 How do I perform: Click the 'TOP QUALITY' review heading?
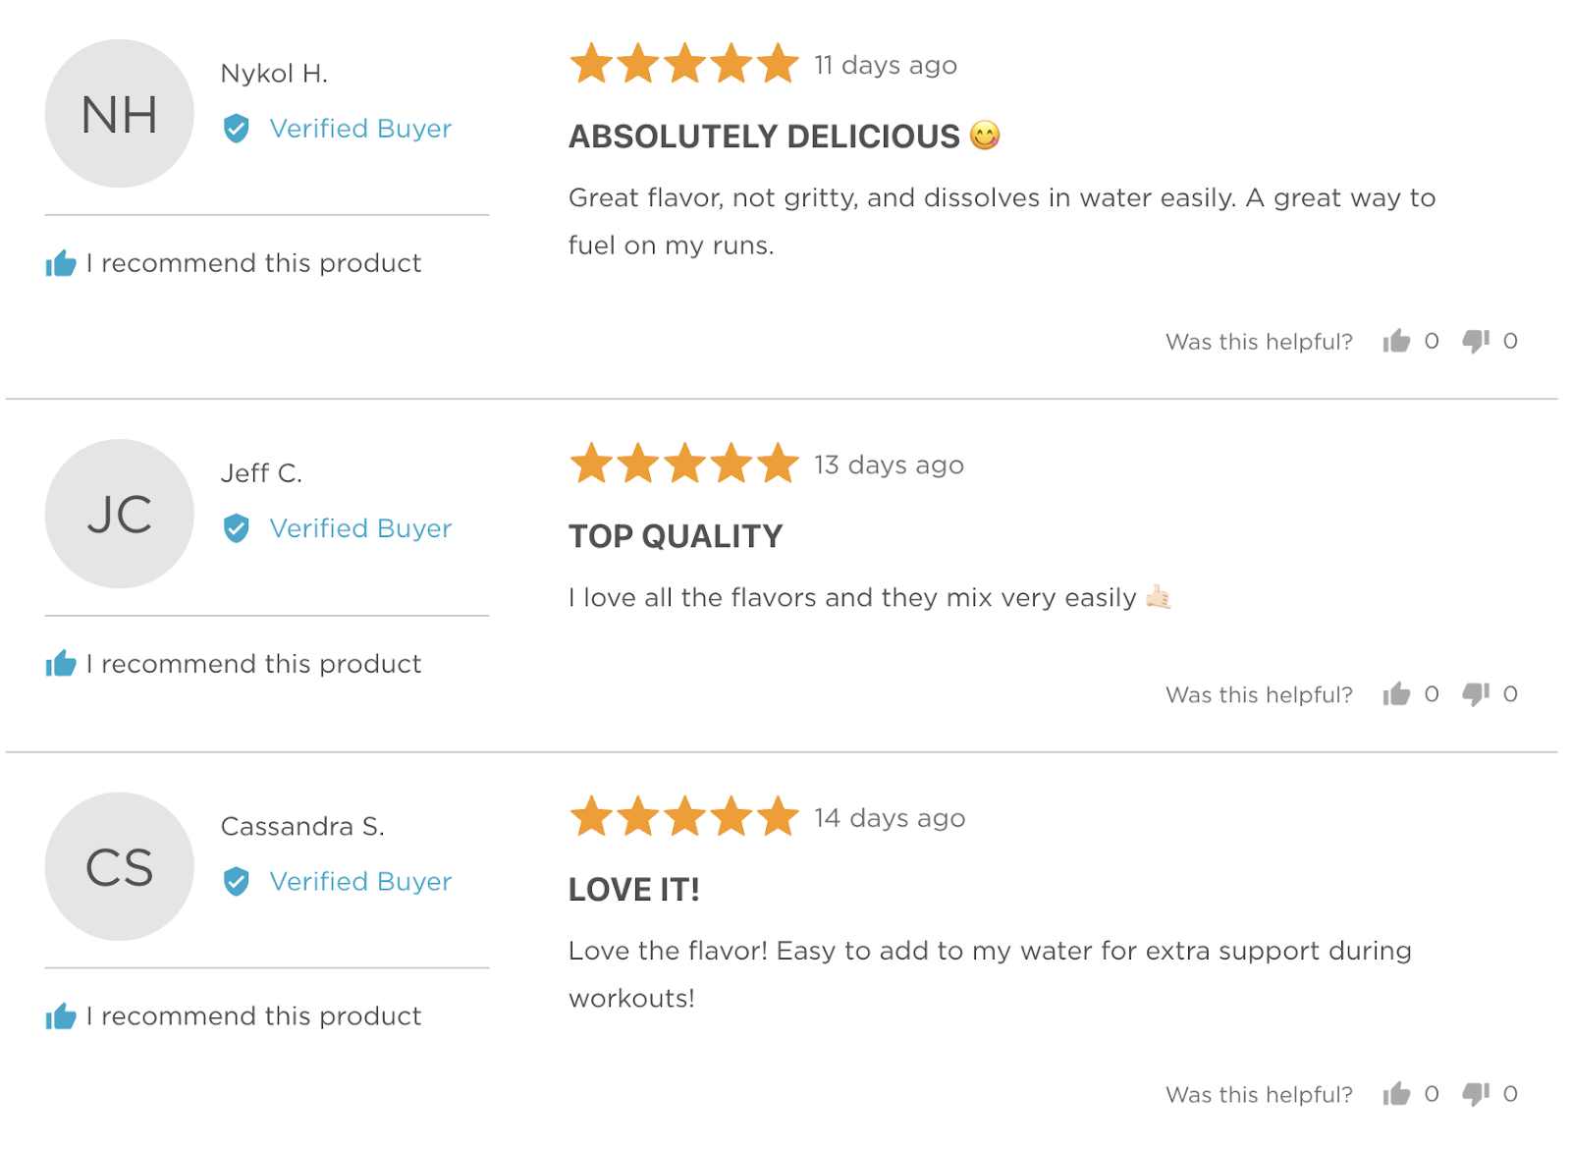[676, 536]
